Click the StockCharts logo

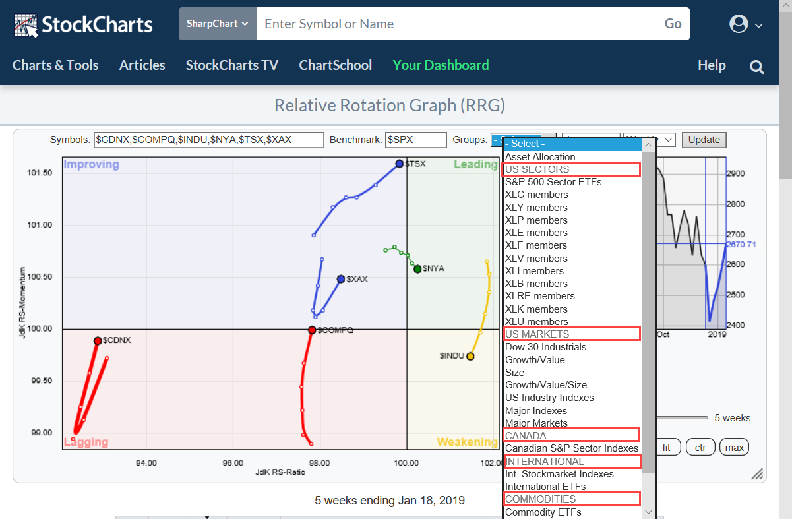click(84, 25)
